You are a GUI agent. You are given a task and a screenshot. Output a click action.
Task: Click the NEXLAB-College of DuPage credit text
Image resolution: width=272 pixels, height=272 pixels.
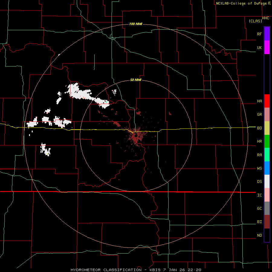(241, 3)
